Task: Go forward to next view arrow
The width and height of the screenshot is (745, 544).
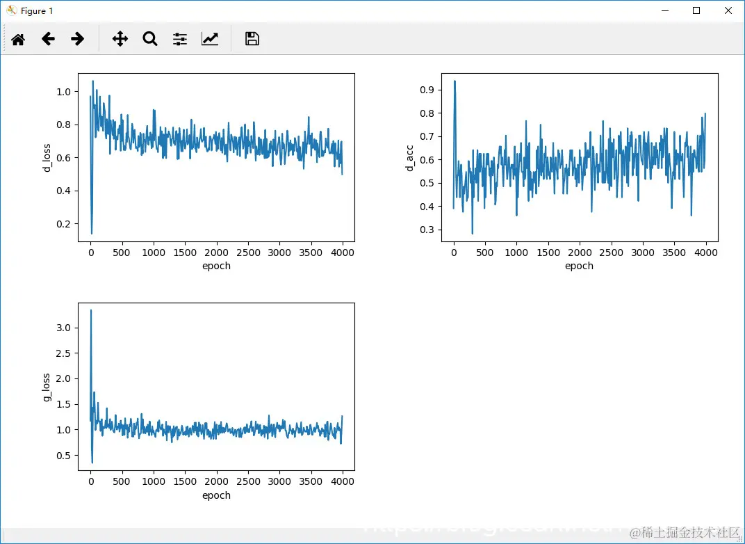Action: click(77, 39)
